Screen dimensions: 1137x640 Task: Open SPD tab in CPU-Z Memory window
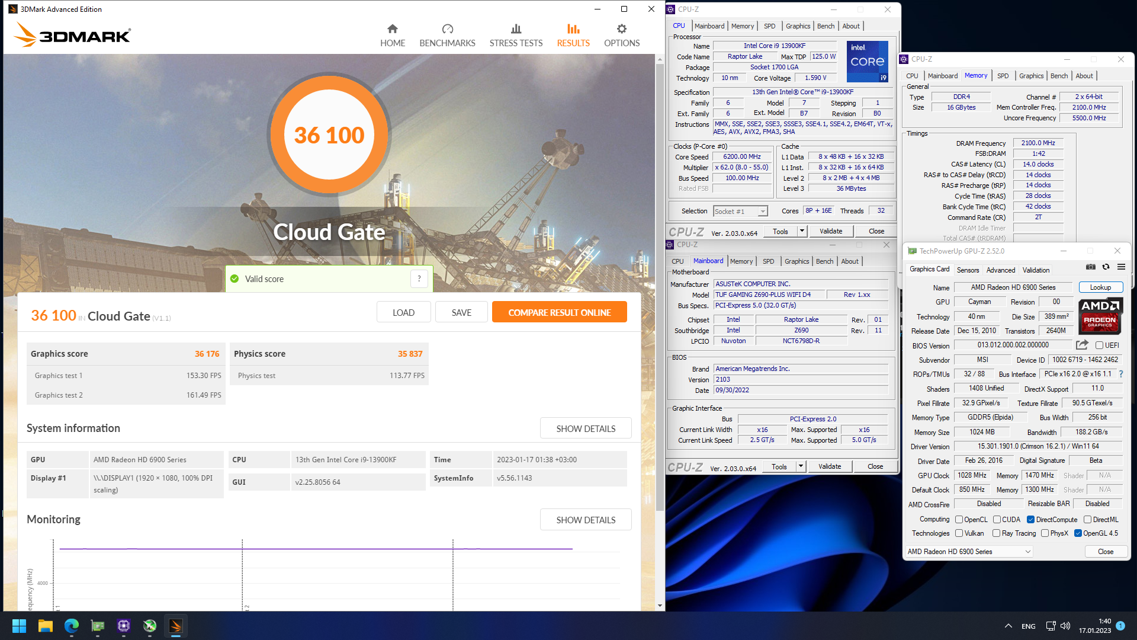1003,76
